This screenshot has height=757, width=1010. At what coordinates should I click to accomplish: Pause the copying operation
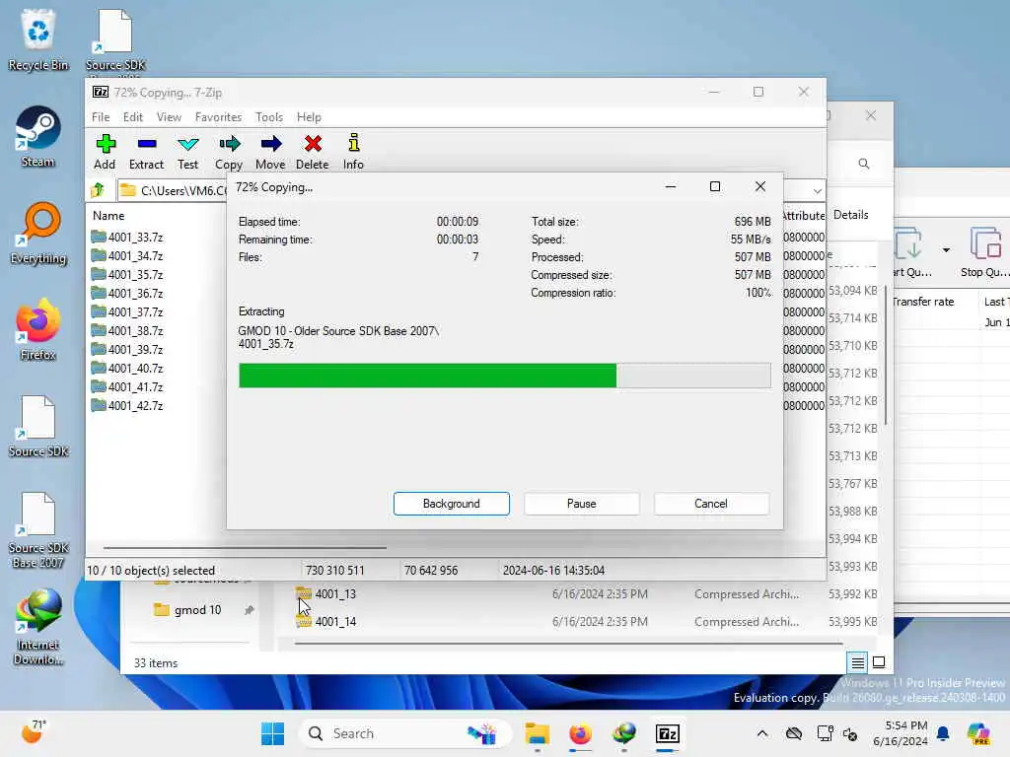point(582,504)
